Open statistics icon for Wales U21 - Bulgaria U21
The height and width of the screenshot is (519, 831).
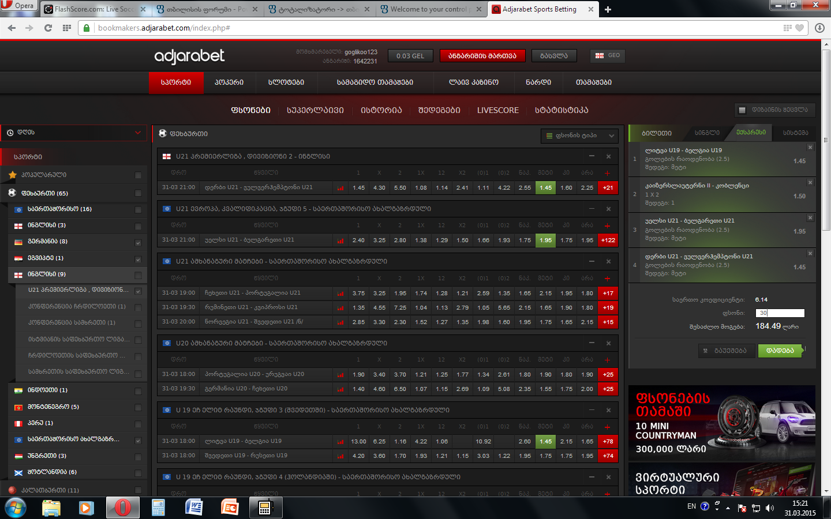(x=340, y=240)
